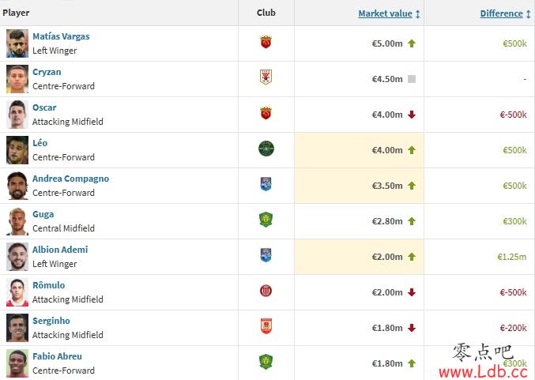Click Rômulo's red striped club badge
Image resolution: width=535 pixels, height=380 pixels.
266,291
